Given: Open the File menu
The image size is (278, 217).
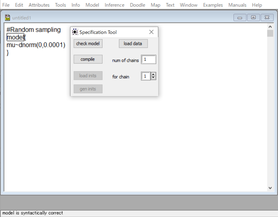Looking at the screenshot, I should coord(6,5).
